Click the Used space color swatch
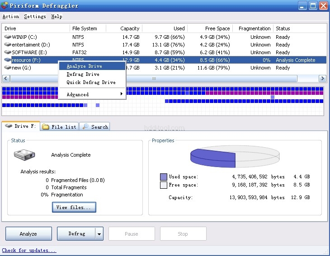The height and width of the screenshot is (256, 330). click(164, 177)
